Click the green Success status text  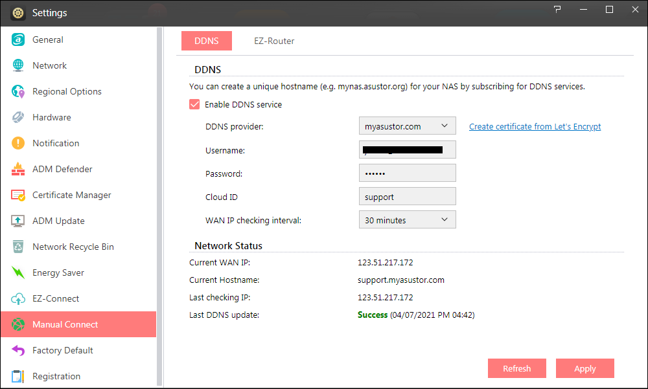pyautogui.click(x=373, y=315)
